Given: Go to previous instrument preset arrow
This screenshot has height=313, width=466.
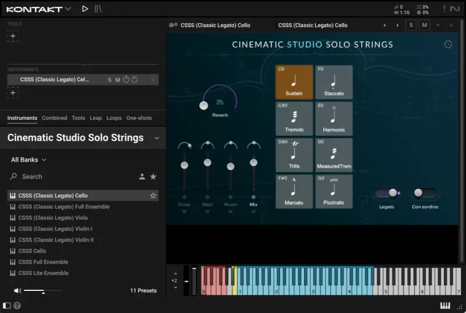Looking at the screenshot, I should 384,25.
